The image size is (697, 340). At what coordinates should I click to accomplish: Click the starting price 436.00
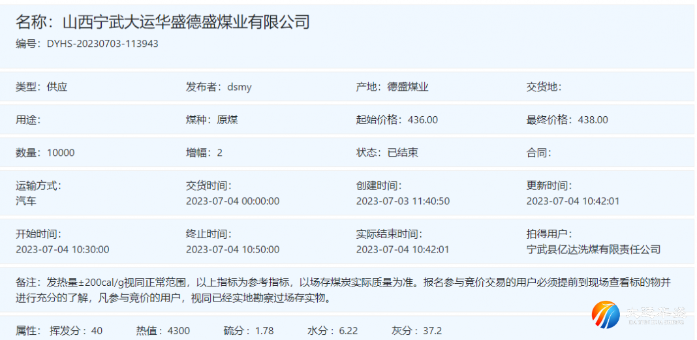422,119
